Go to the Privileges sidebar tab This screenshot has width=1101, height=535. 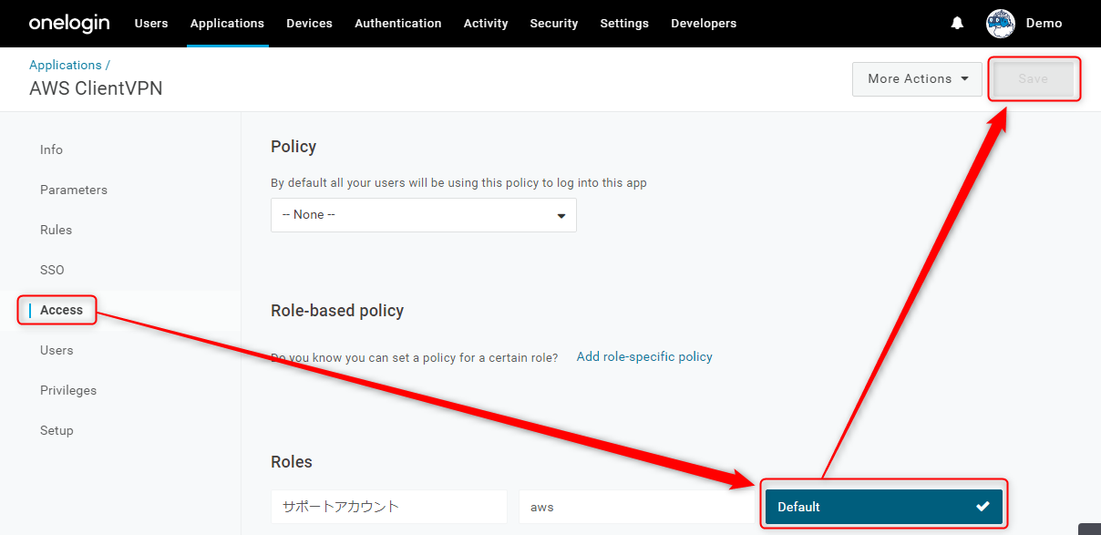point(68,390)
